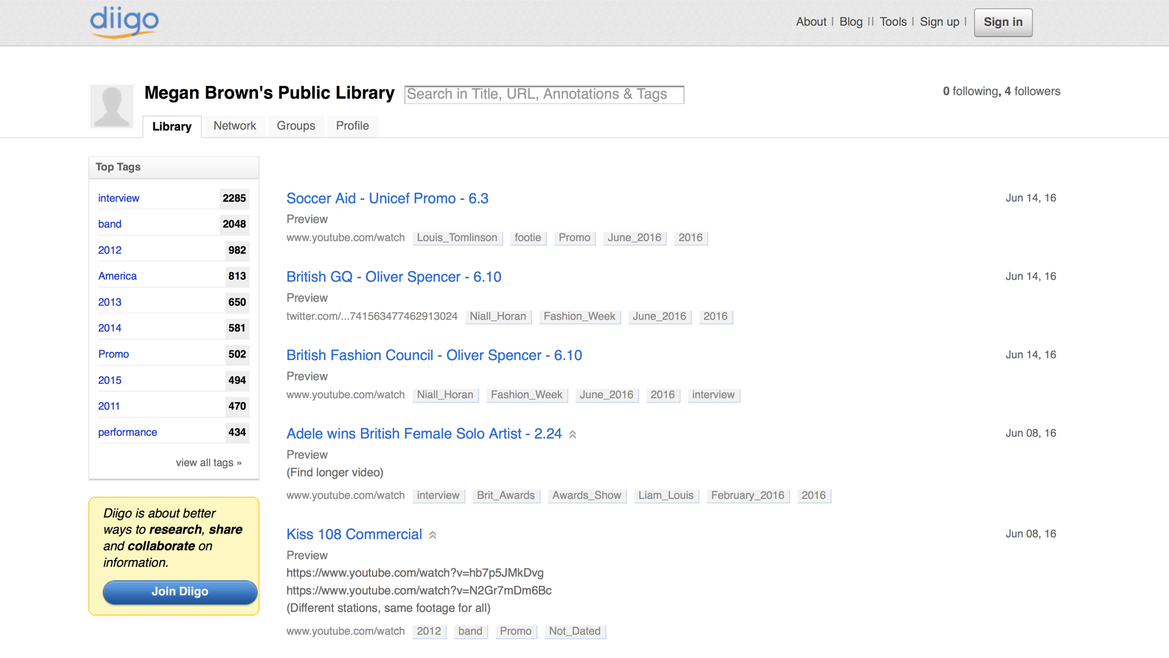Click view all tags link
Screen dimensions: 1169x658
pyautogui.click(x=209, y=462)
